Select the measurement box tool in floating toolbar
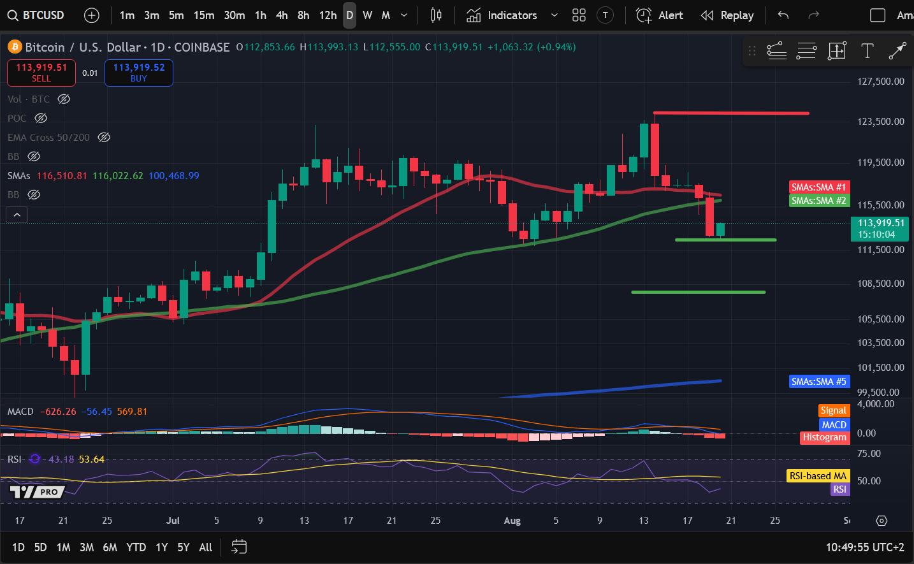914x564 pixels. (x=837, y=51)
